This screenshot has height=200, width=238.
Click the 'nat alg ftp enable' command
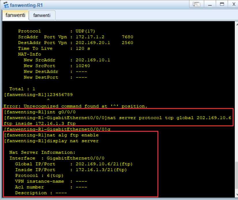51,135
